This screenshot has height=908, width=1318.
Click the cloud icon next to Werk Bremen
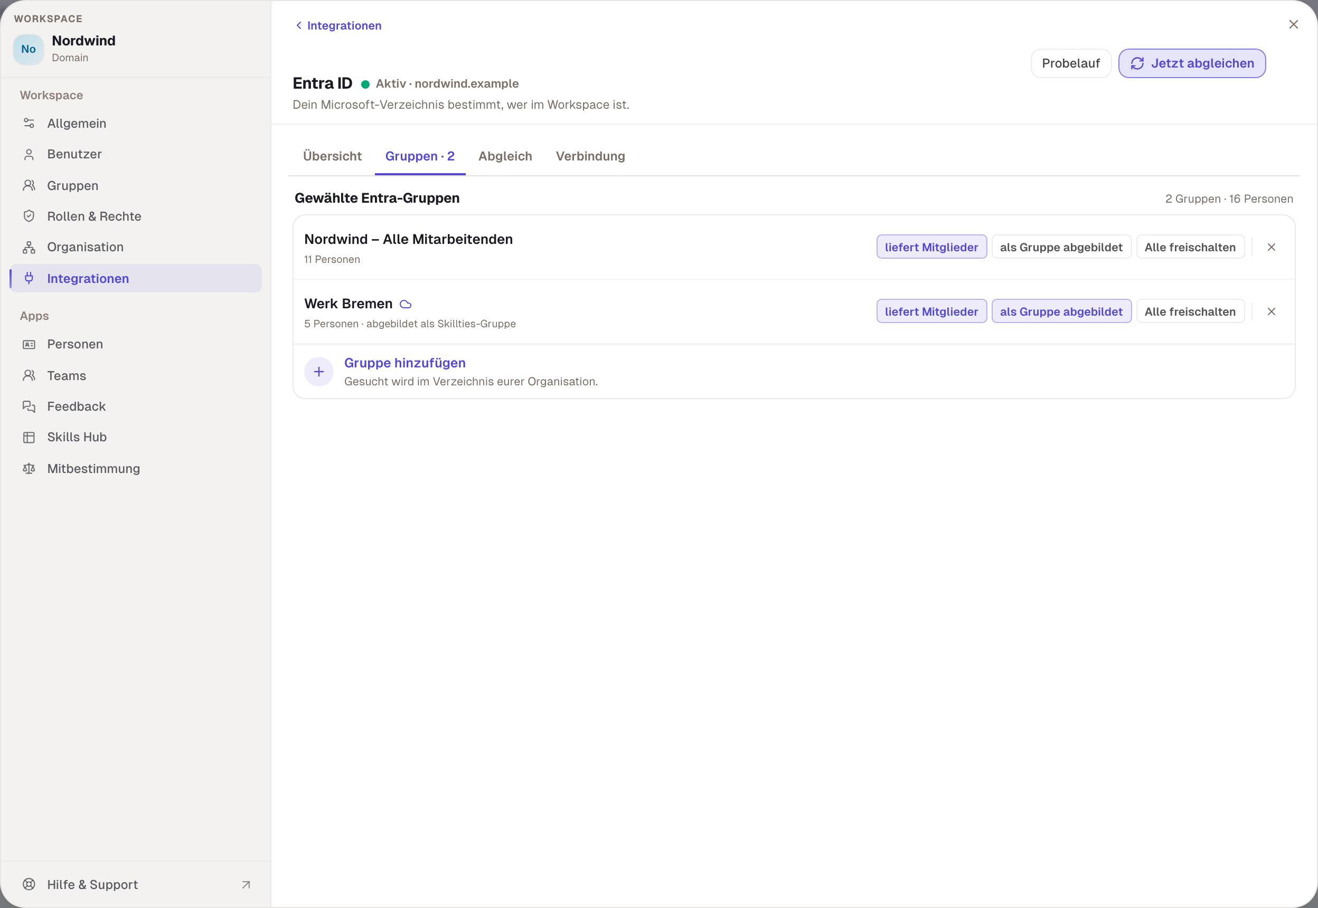tap(405, 305)
